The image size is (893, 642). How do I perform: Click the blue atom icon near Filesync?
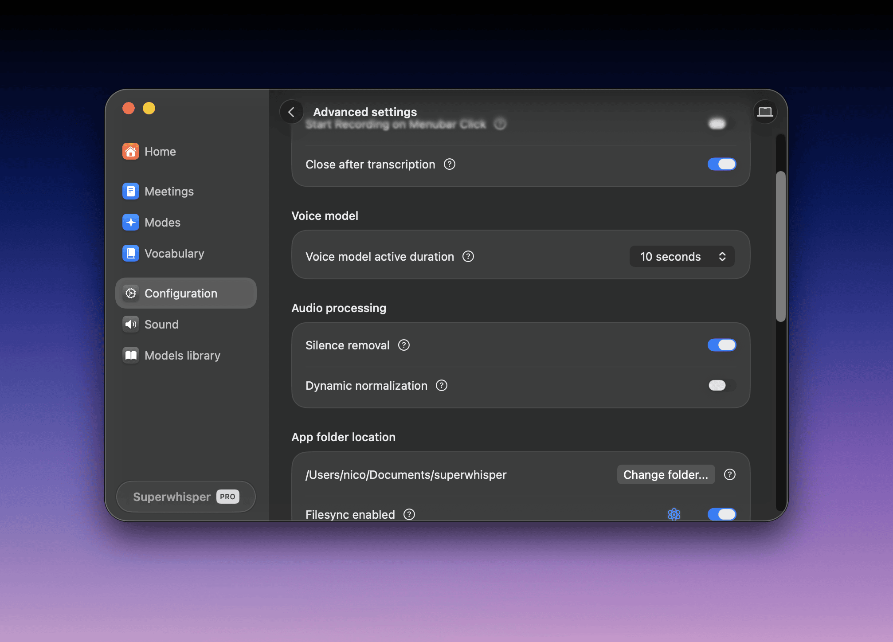pos(674,514)
